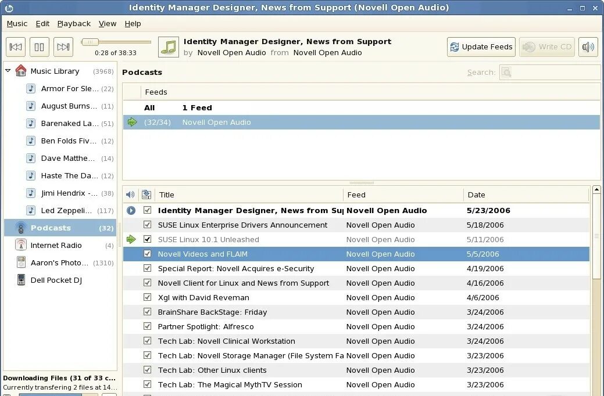Image resolution: width=604 pixels, height=396 pixels.
Task: Toggle checkbox for Identity Manager Designer episode
Action: click(147, 210)
